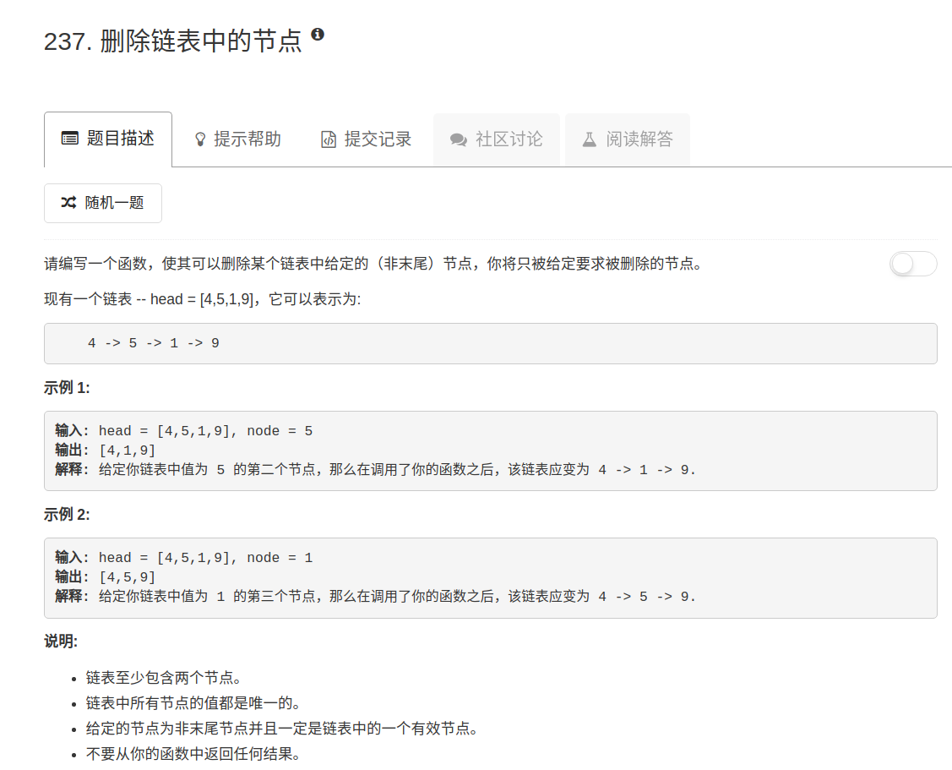
Task: Click output line [4,1,9]
Action: [106, 451]
